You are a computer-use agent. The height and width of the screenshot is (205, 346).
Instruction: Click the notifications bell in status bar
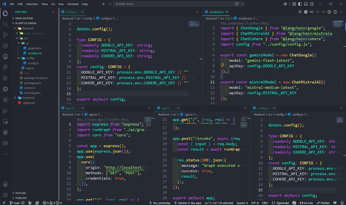(x=341, y=203)
